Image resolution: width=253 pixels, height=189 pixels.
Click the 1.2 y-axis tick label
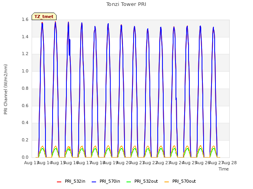(25, 54)
